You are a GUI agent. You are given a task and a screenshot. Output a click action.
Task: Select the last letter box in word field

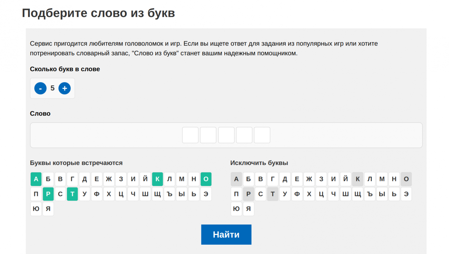(262, 135)
